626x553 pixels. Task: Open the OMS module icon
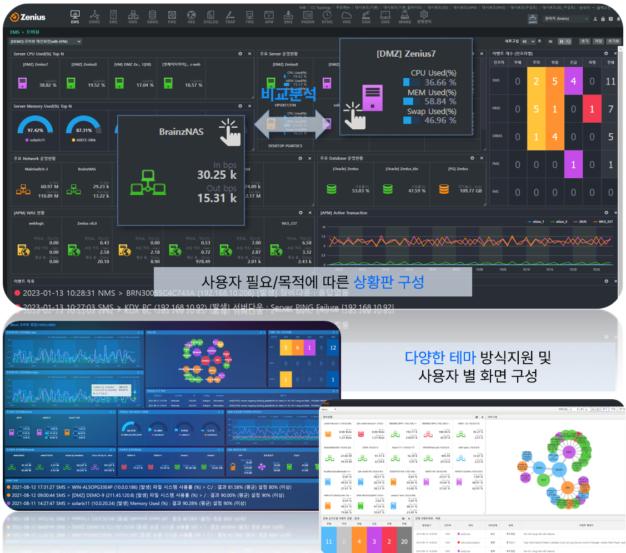(x=385, y=17)
